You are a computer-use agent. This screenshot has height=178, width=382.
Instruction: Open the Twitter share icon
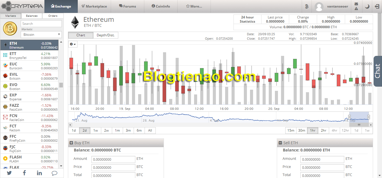(9, 173)
